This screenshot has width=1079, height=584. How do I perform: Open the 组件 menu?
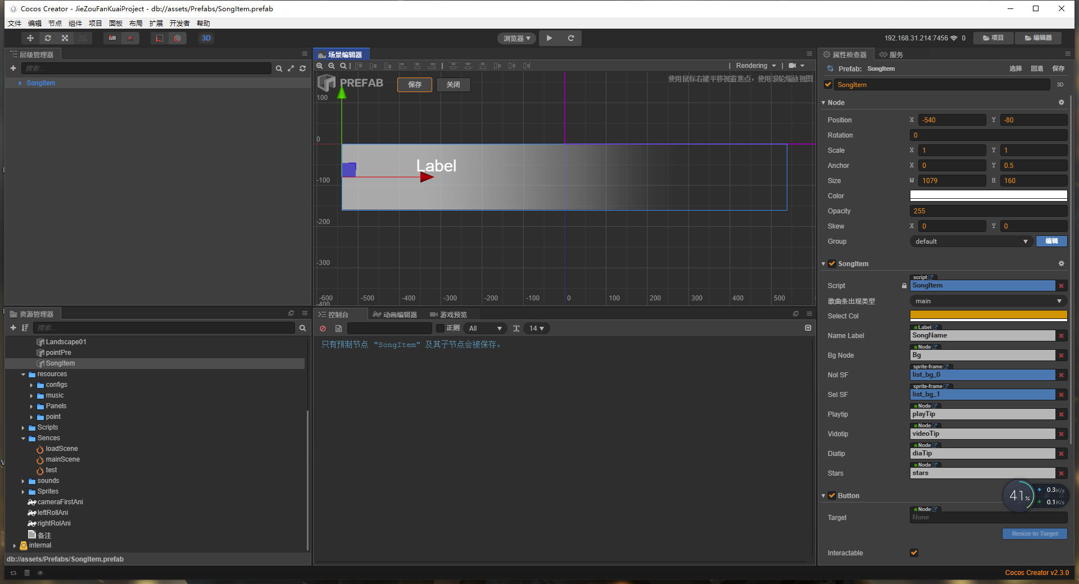pos(75,23)
